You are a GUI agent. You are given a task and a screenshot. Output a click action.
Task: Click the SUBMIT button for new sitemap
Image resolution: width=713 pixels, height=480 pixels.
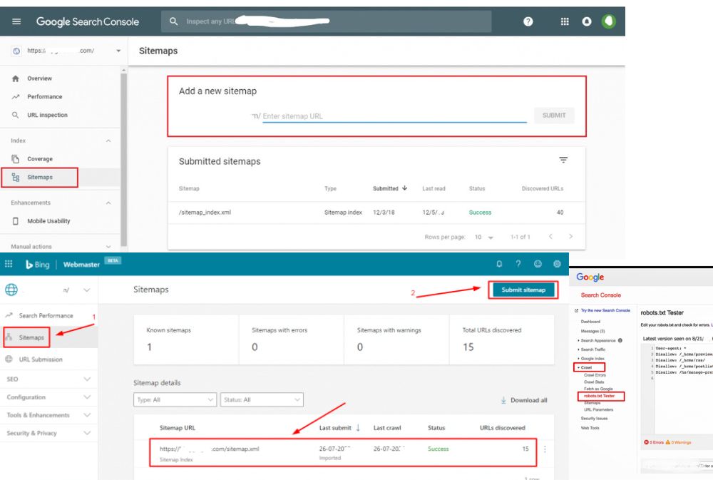point(554,116)
